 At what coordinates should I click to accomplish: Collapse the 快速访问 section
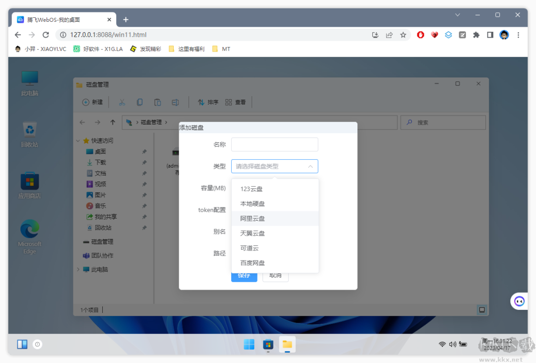click(78, 140)
